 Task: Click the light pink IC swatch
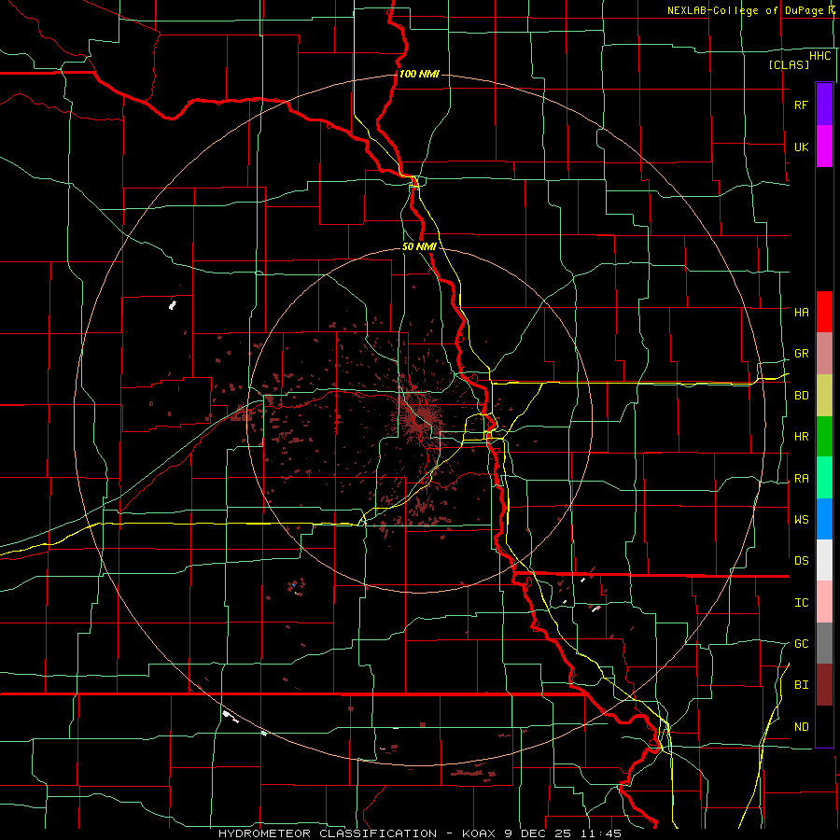(x=824, y=602)
